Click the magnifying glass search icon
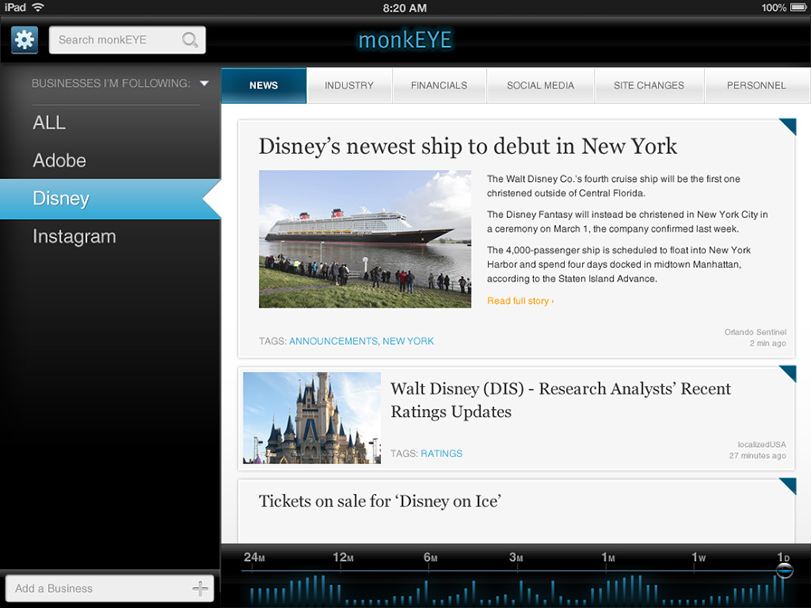The height and width of the screenshot is (608, 811). pyautogui.click(x=190, y=40)
